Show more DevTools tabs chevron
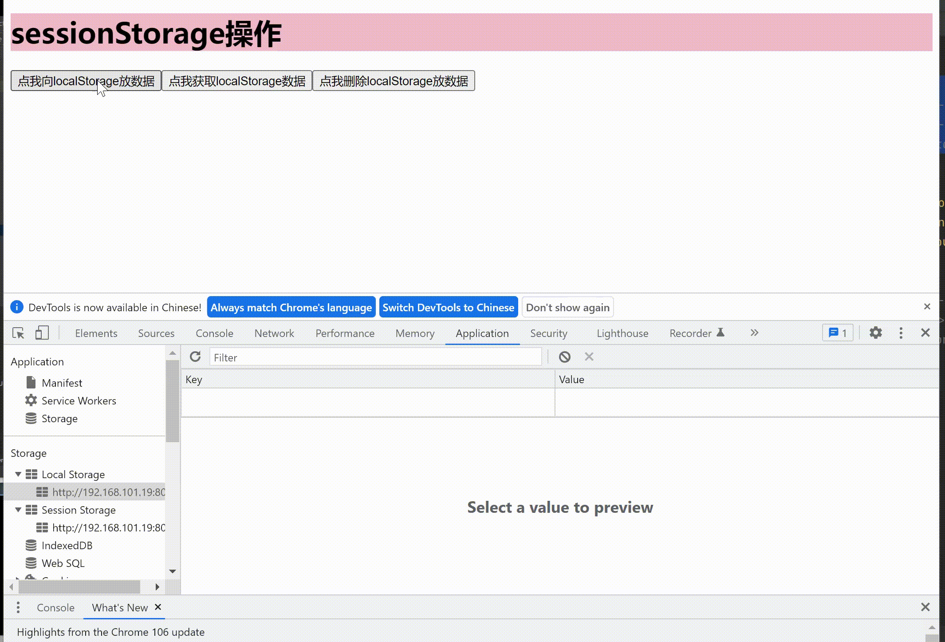This screenshot has width=945, height=642. click(754, 333)
